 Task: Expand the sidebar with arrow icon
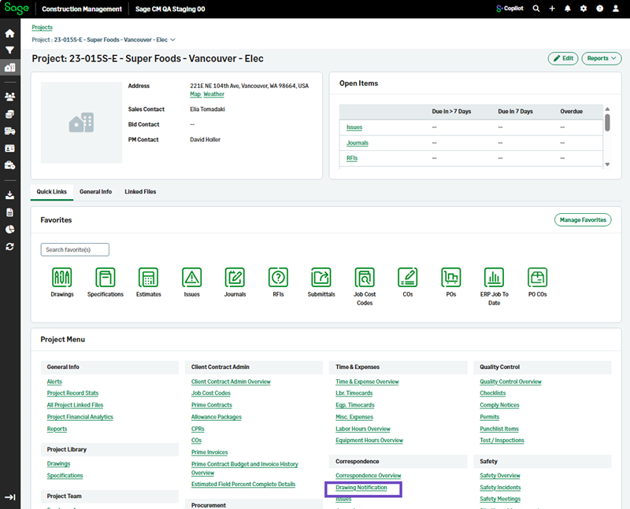pos(9,497)
